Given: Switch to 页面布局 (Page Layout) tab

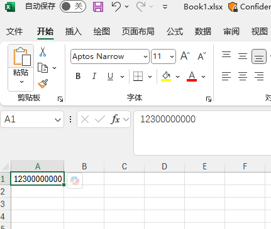Looking at the screenshot, I should tap(138, 31).
